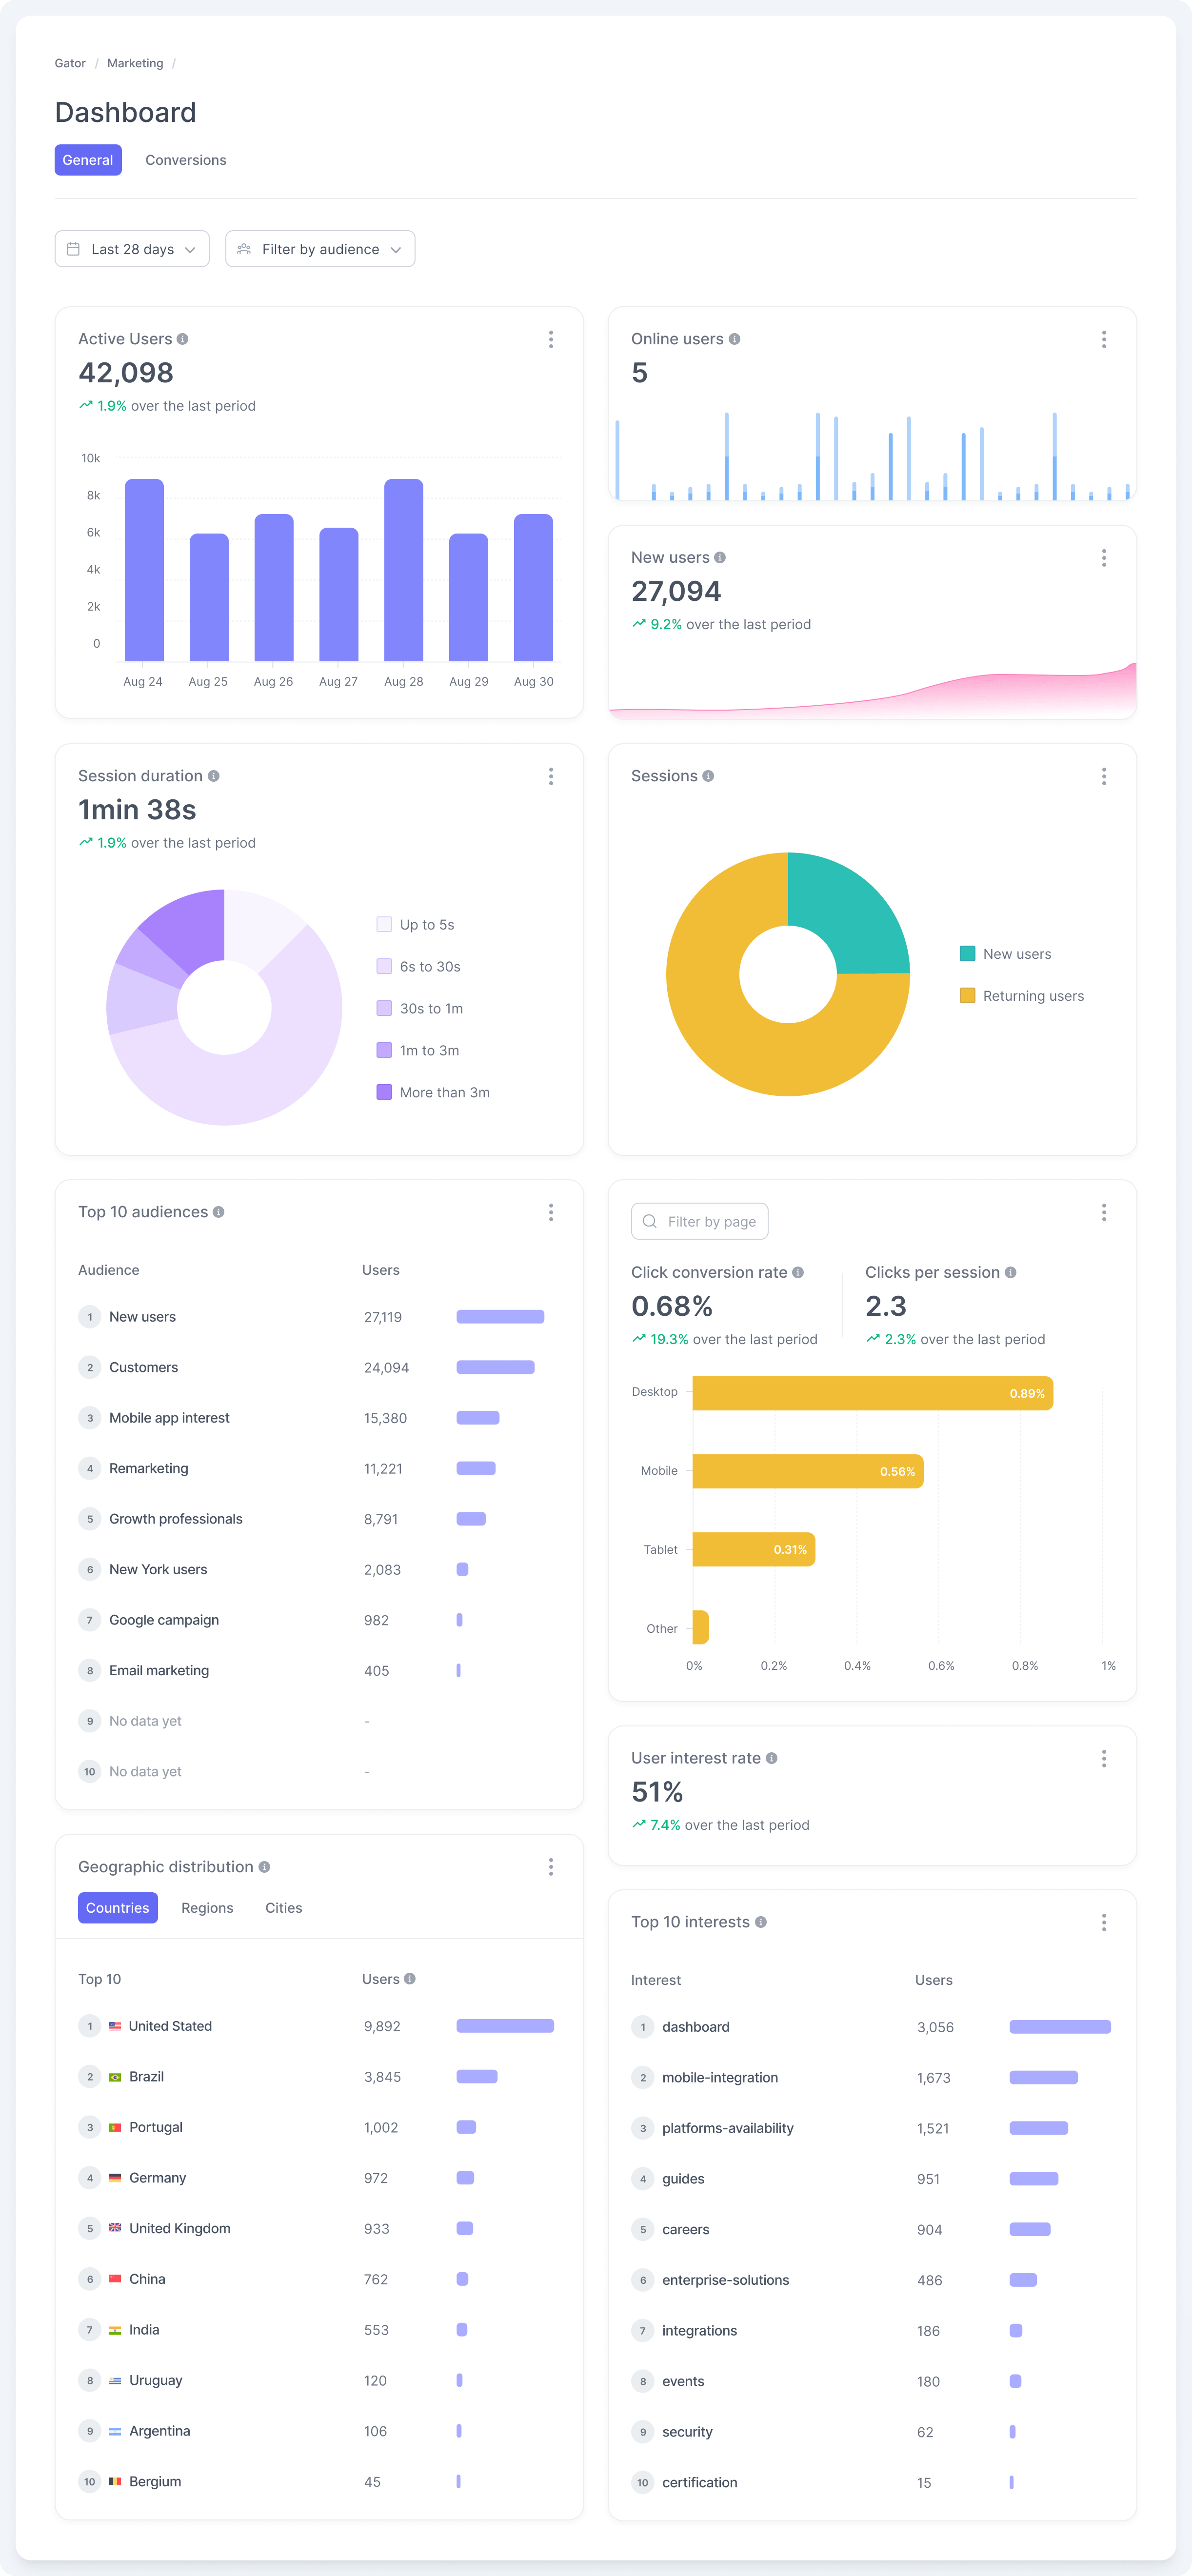This screenshot has height=2576, width=1192.
Task: Click Desktop 0.89% conversion bar
Action: (x=873, y=1393)
